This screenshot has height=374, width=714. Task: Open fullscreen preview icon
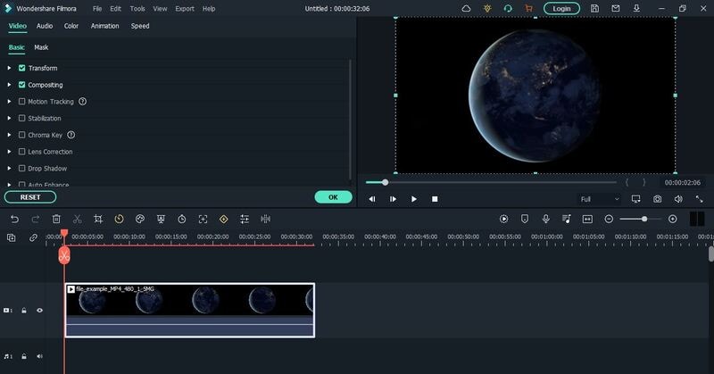coord(699,199)
